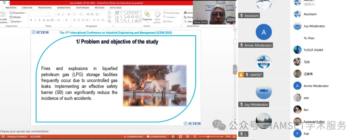Open comments pane via right COMMENTAIRES

pos(156,137)
